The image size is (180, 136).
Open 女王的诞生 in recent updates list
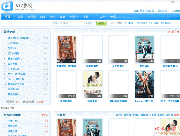tap(13, 43)
